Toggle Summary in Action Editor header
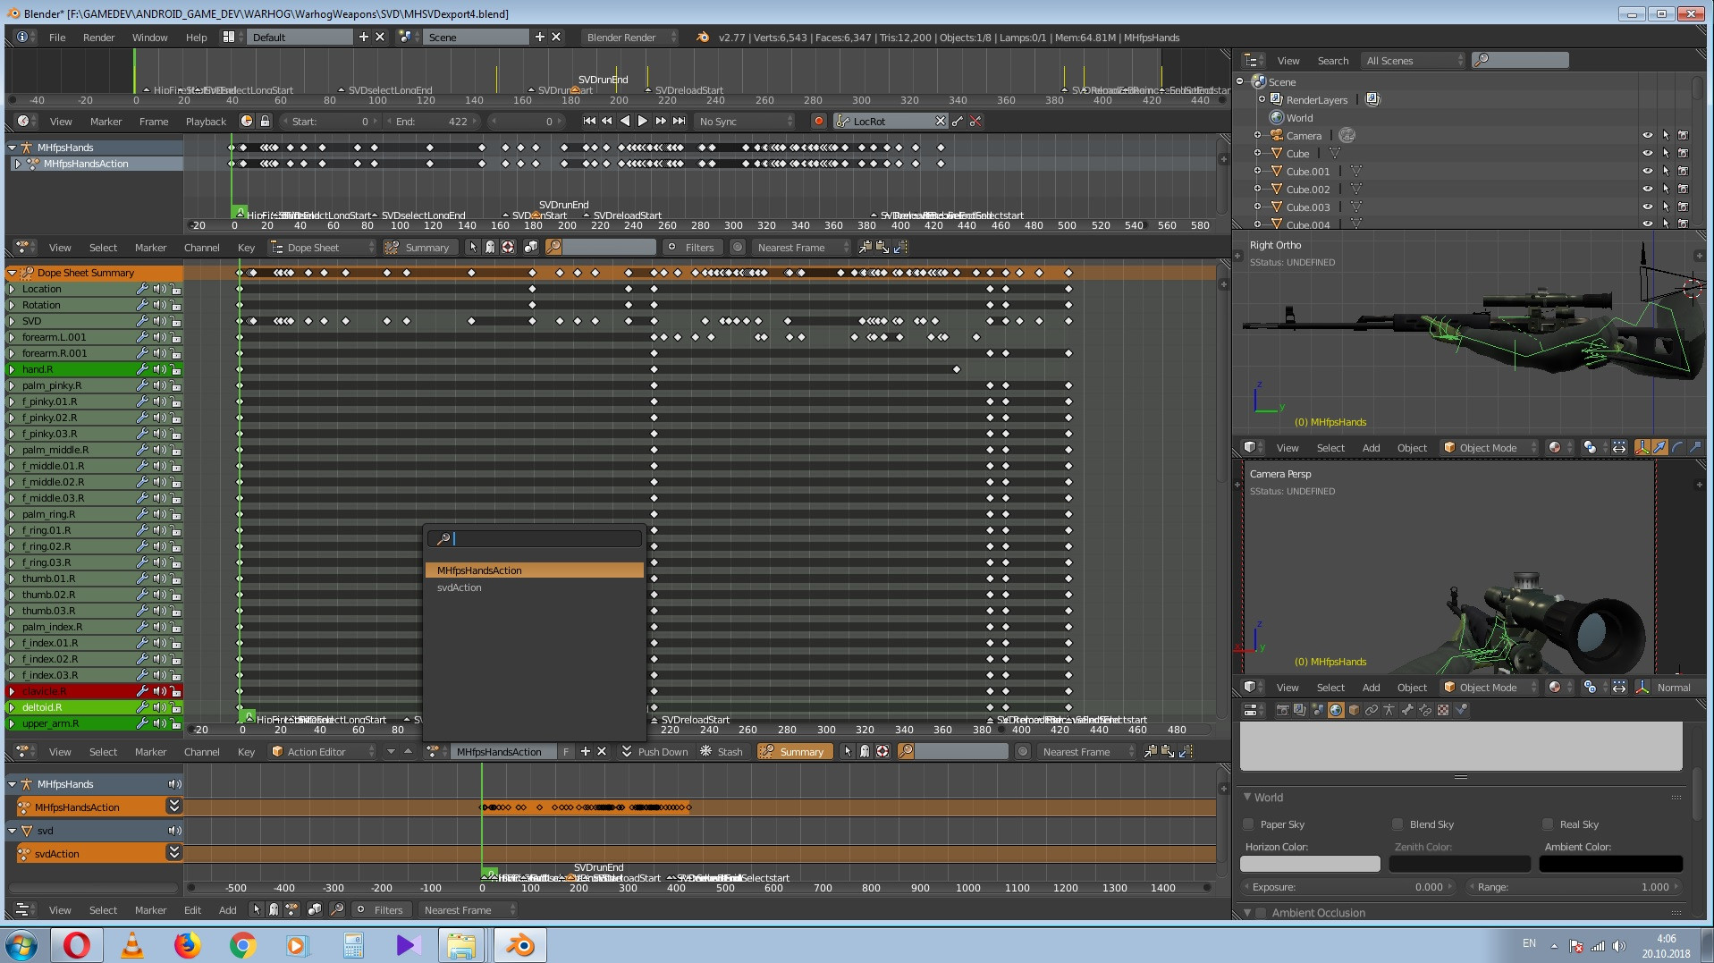Screen dimensions: 1714x963 [x=794, y=752]
